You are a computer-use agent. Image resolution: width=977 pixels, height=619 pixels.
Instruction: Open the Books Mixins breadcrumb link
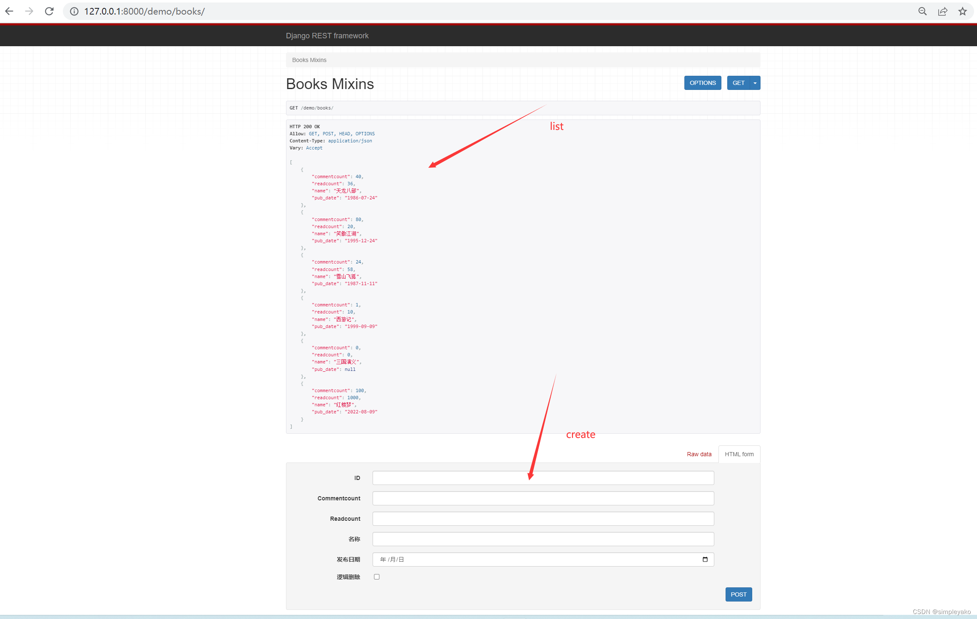tap(309, 60)
